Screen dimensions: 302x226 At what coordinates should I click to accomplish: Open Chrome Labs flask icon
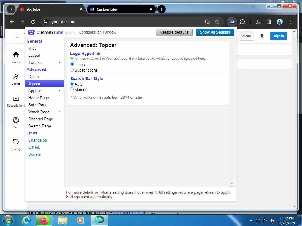click(x=258, y=22)
